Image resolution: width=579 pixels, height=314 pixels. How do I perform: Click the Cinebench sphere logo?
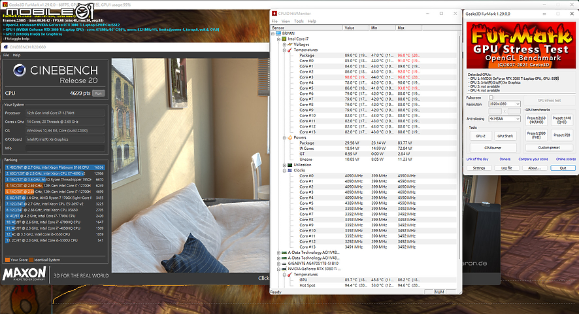pyautogui.click(x=19, y=70)
